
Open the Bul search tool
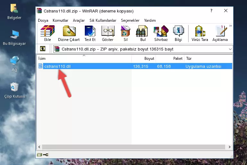click(x=143, y=33)
